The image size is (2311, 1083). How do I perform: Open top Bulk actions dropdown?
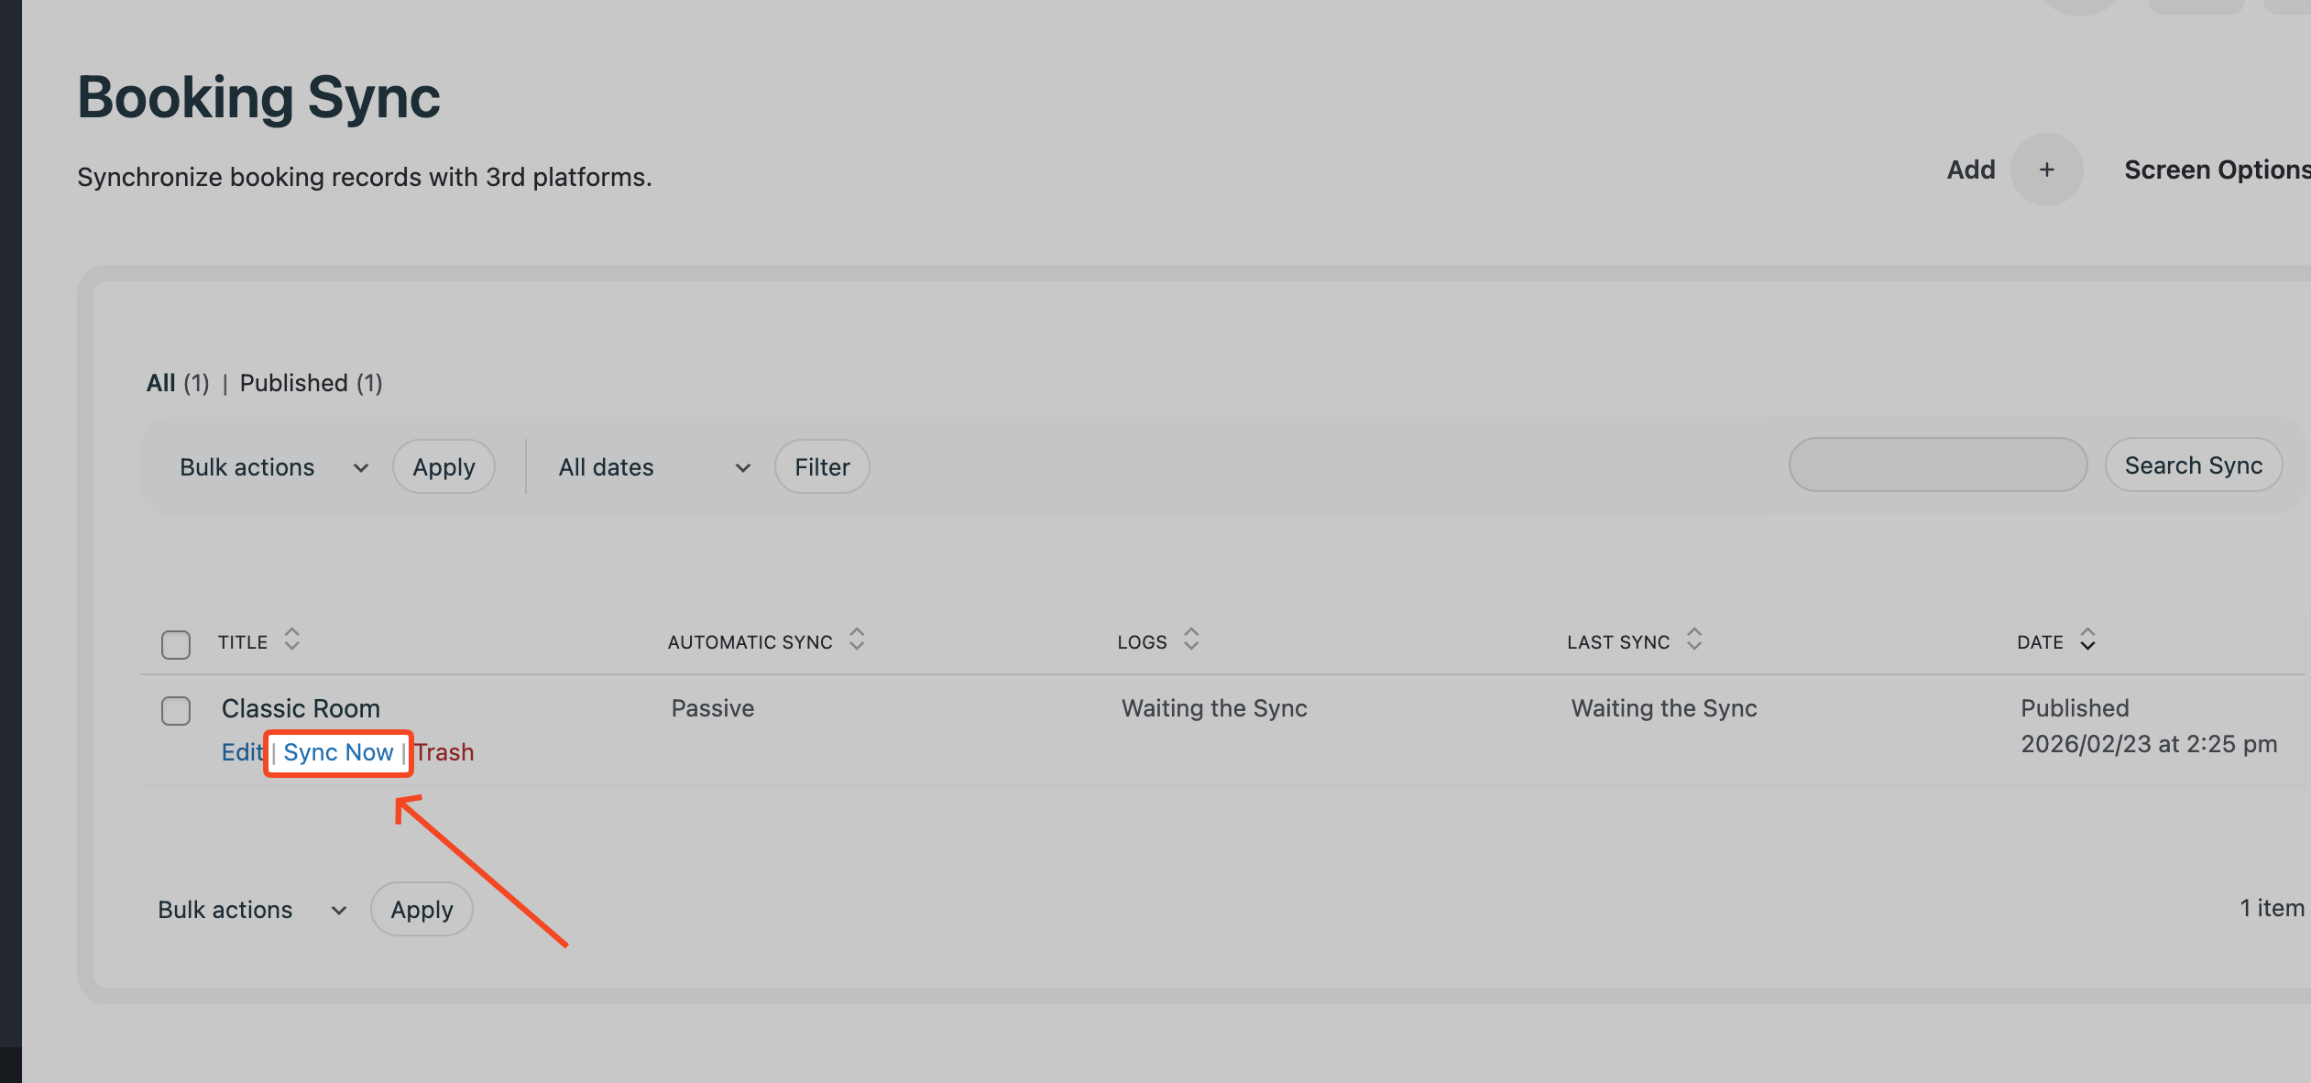(x=273, y=467)
